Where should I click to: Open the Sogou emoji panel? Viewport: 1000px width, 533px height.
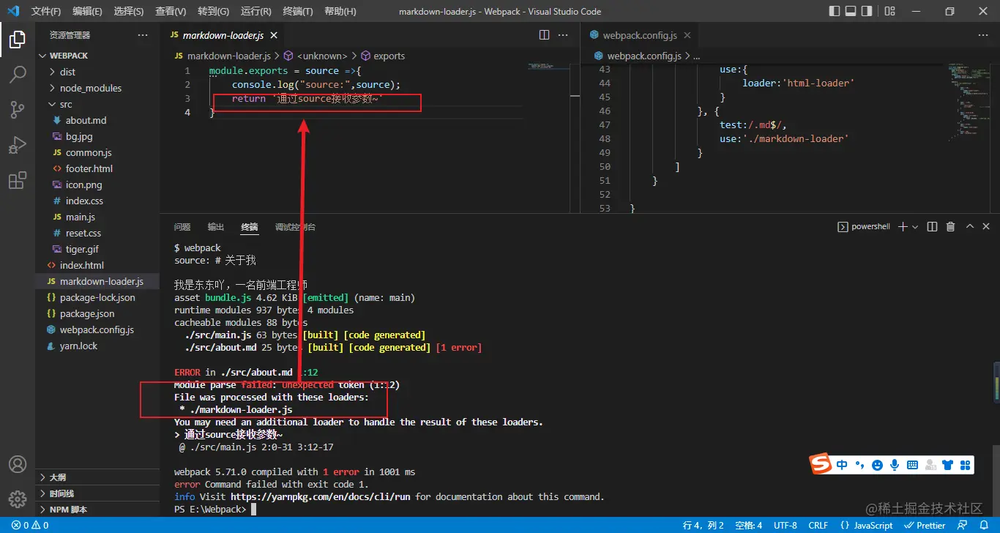[877, 465]
